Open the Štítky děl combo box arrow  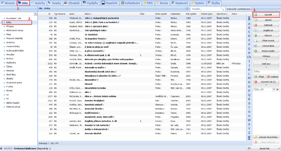pos(274,89)
